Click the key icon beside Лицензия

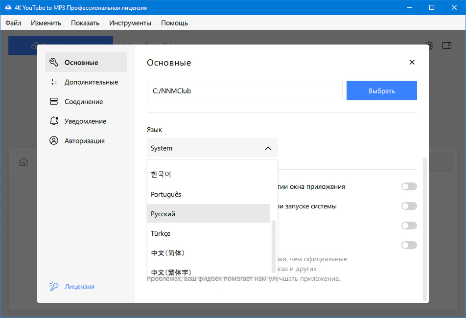(54, 287)
